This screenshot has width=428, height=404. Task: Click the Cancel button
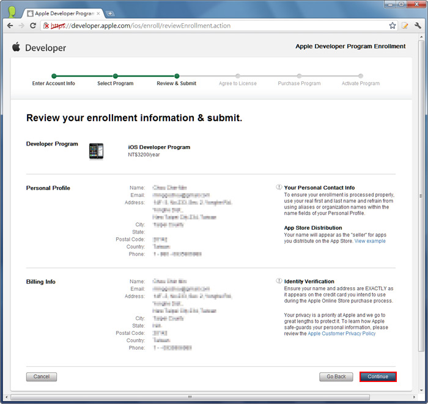click(x=42, y=376)
